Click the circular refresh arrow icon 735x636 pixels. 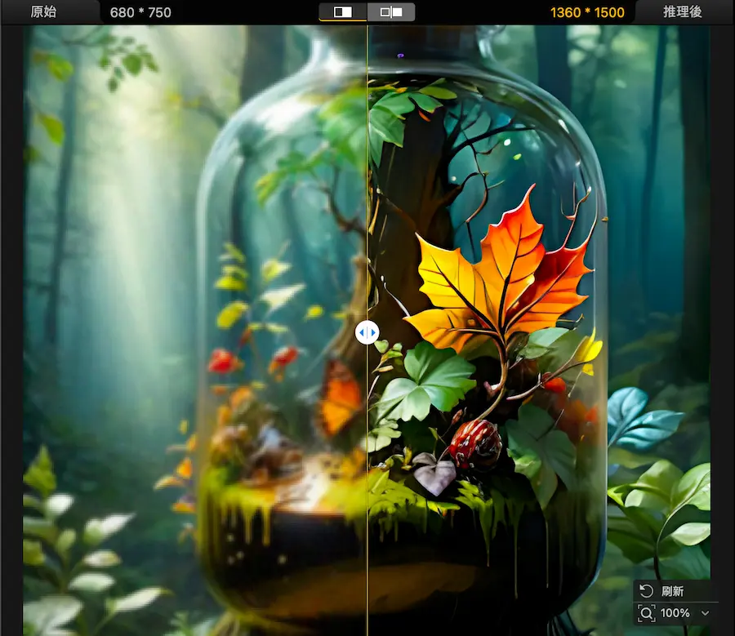646,591
